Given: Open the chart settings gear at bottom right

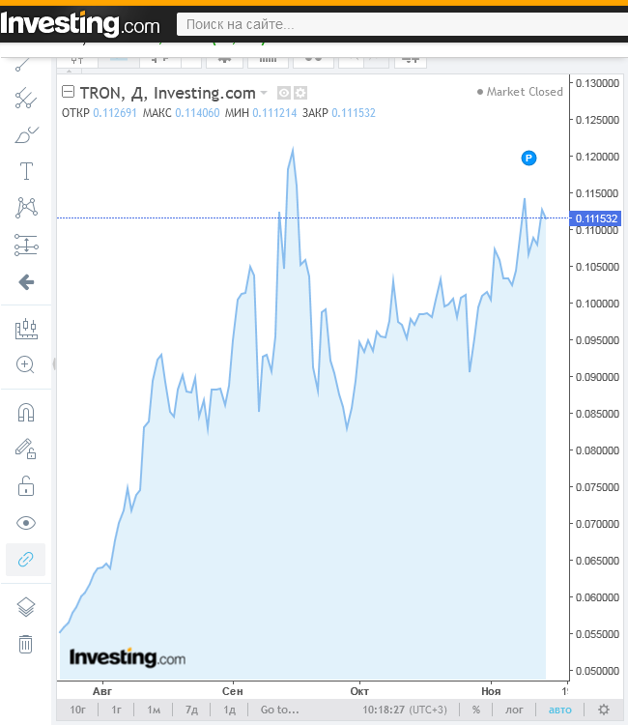Looking at the screenshot, I should click(x=604, y=710).
